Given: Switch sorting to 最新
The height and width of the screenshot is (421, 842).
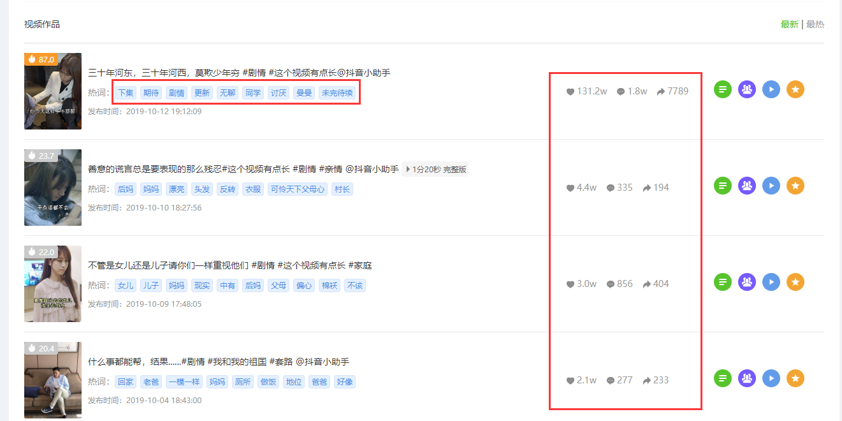Looking at the screenshot, I should (x=789, y=24).
